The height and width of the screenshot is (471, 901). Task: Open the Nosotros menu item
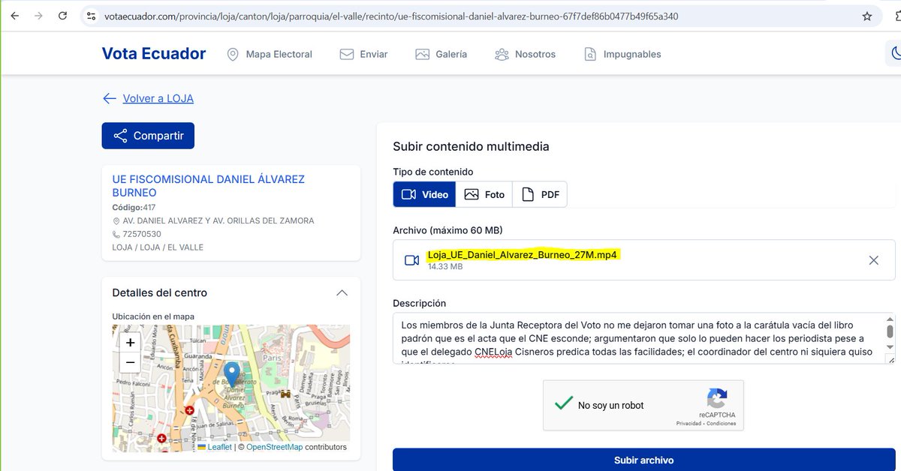tap(526, 54)
